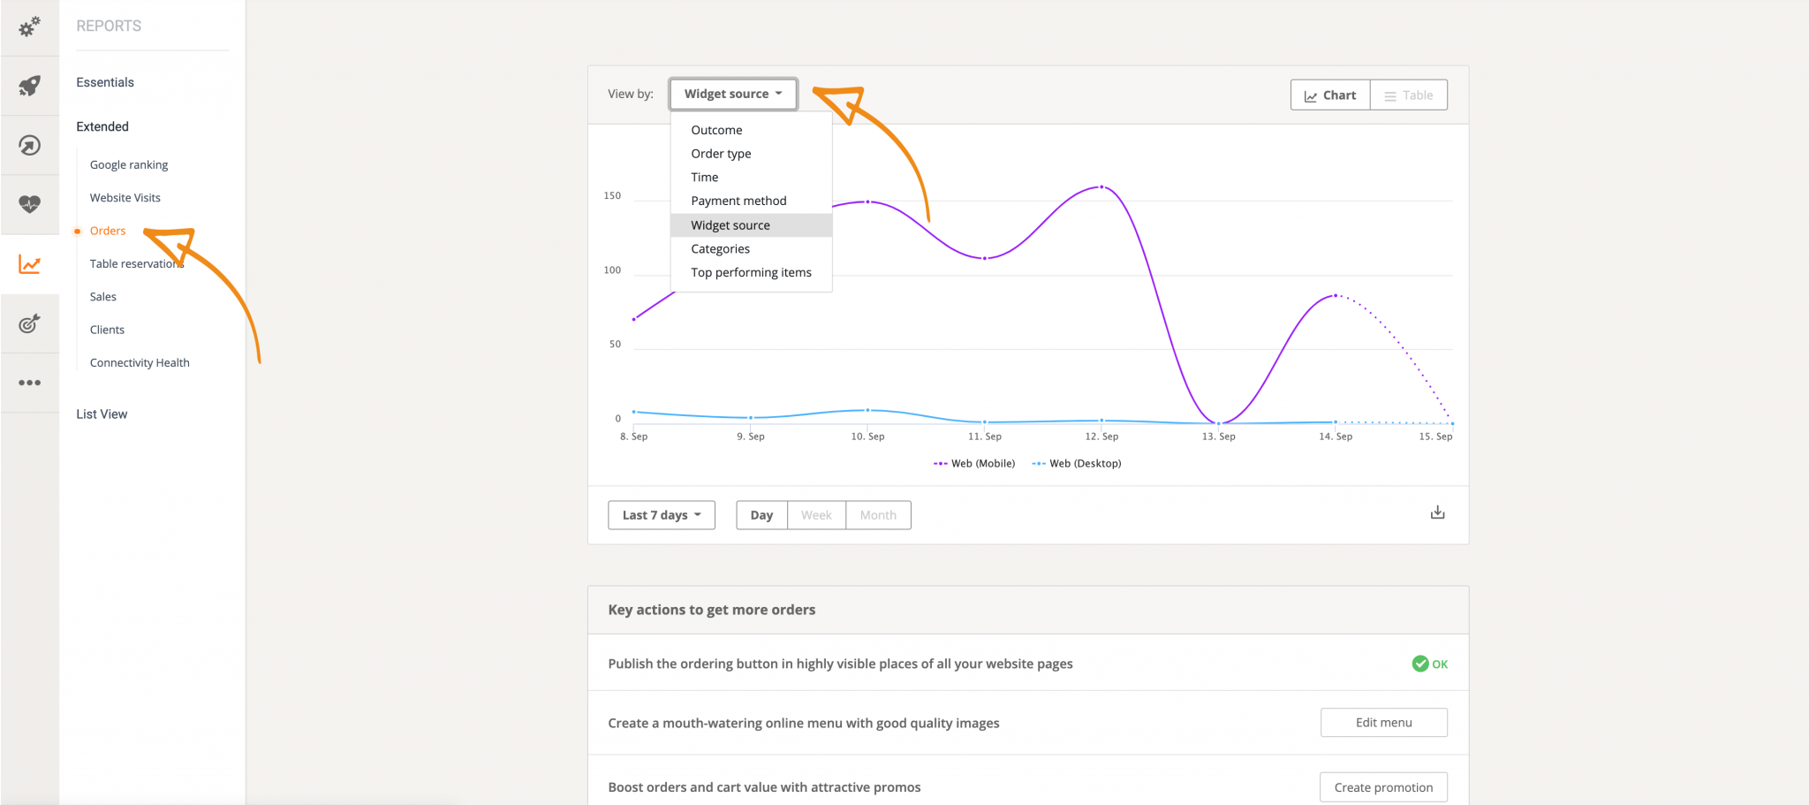Toggle Web (Mobile) legend entry

[973, 462]
